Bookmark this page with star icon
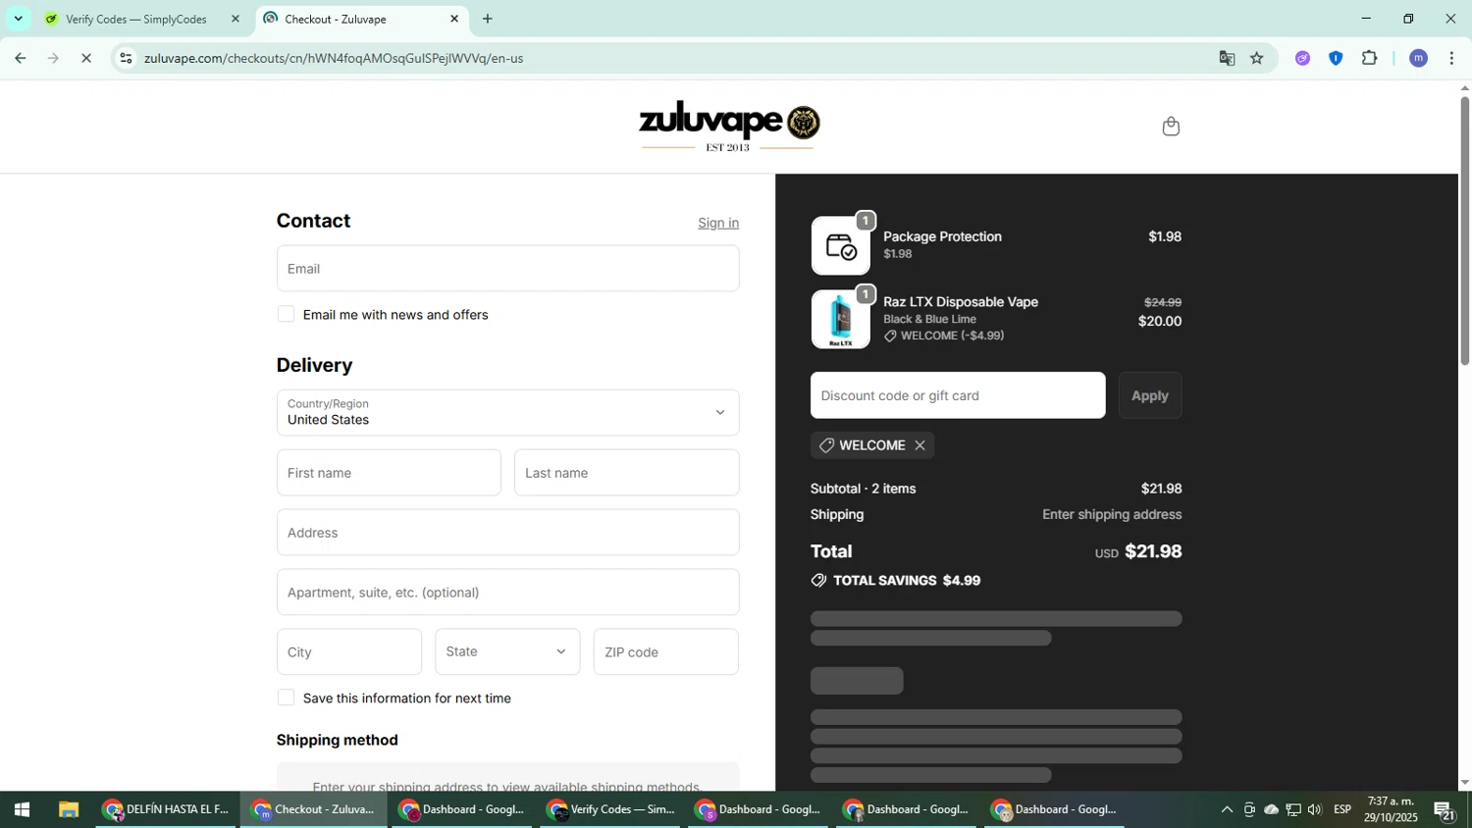This screenshot has height=828, width=1472. [x=1257, y=58]
